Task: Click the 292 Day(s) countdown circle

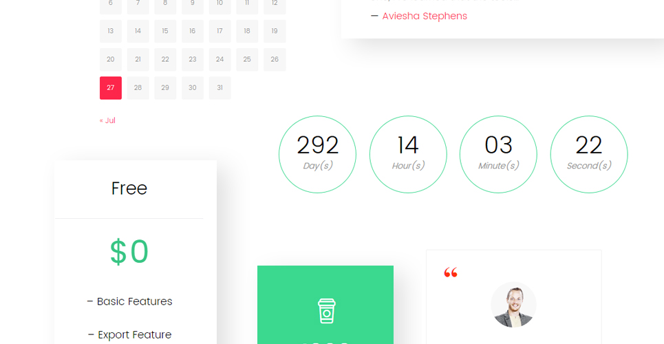Action: 318,154
